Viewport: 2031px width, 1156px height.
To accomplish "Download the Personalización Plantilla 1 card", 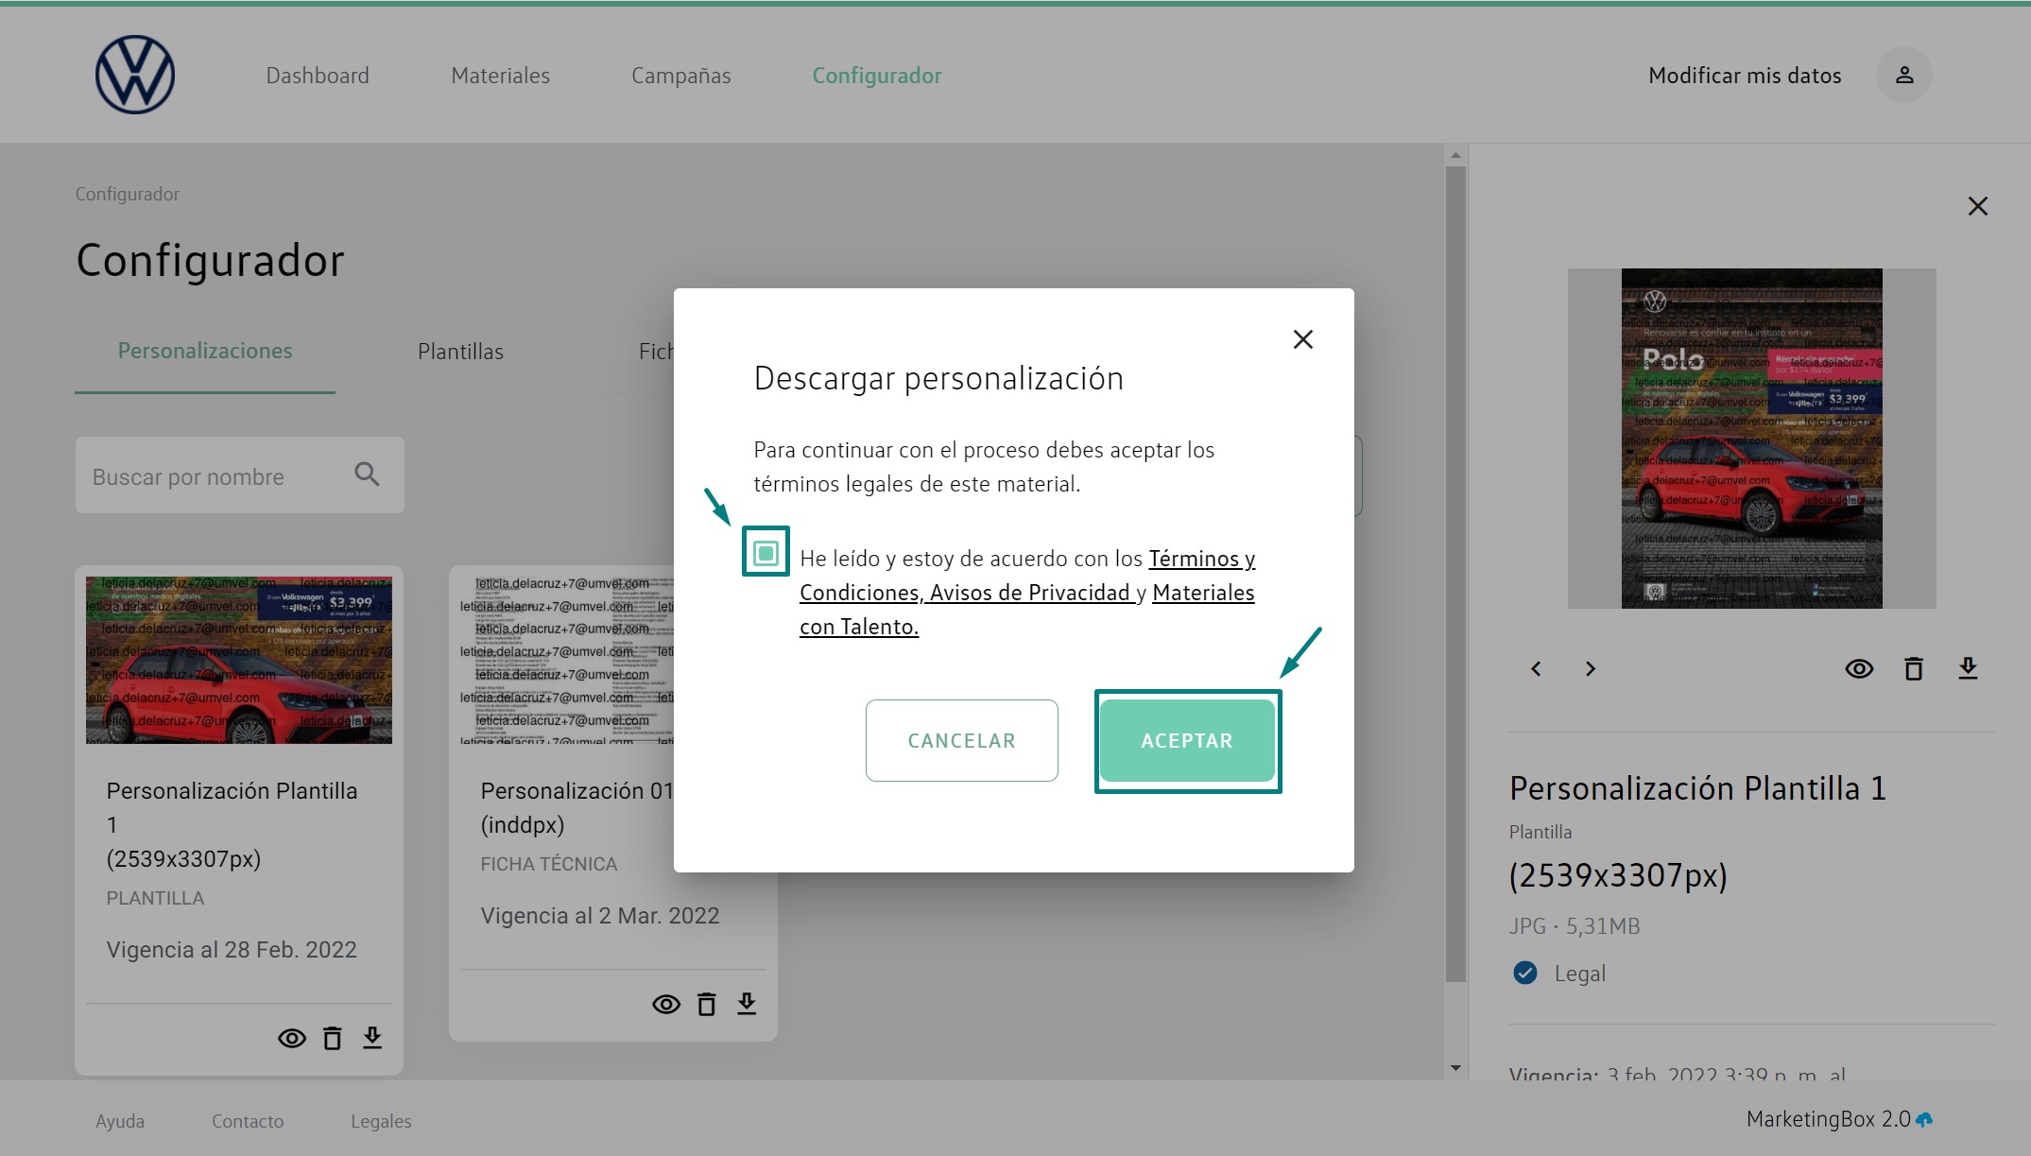I will click(372, 1038).
